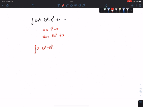Tap the clock in the status bar

coord(3,1)
